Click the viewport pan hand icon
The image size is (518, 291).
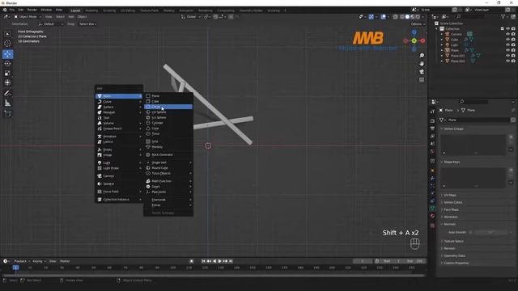coord(422,63)
